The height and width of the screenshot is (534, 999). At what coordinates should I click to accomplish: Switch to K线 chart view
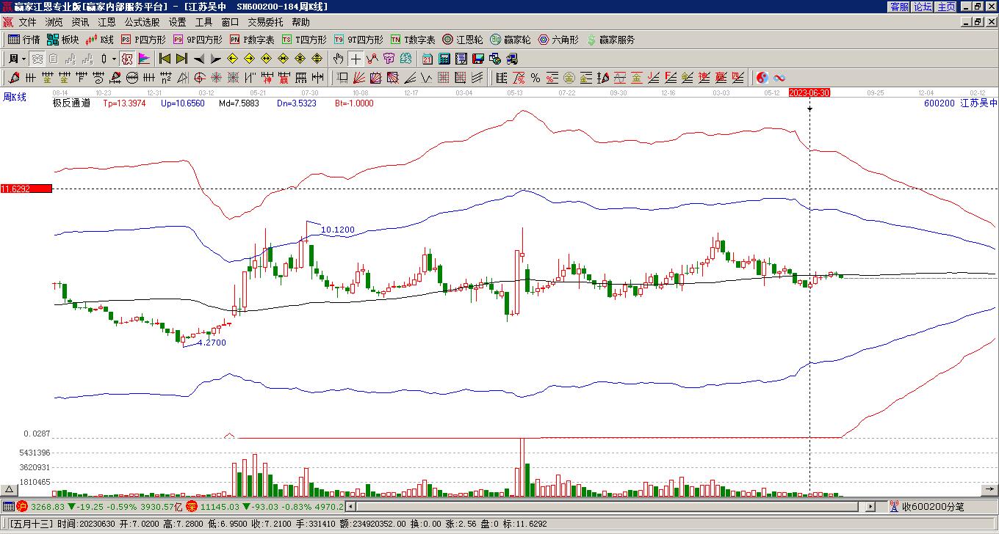[100, 40]
